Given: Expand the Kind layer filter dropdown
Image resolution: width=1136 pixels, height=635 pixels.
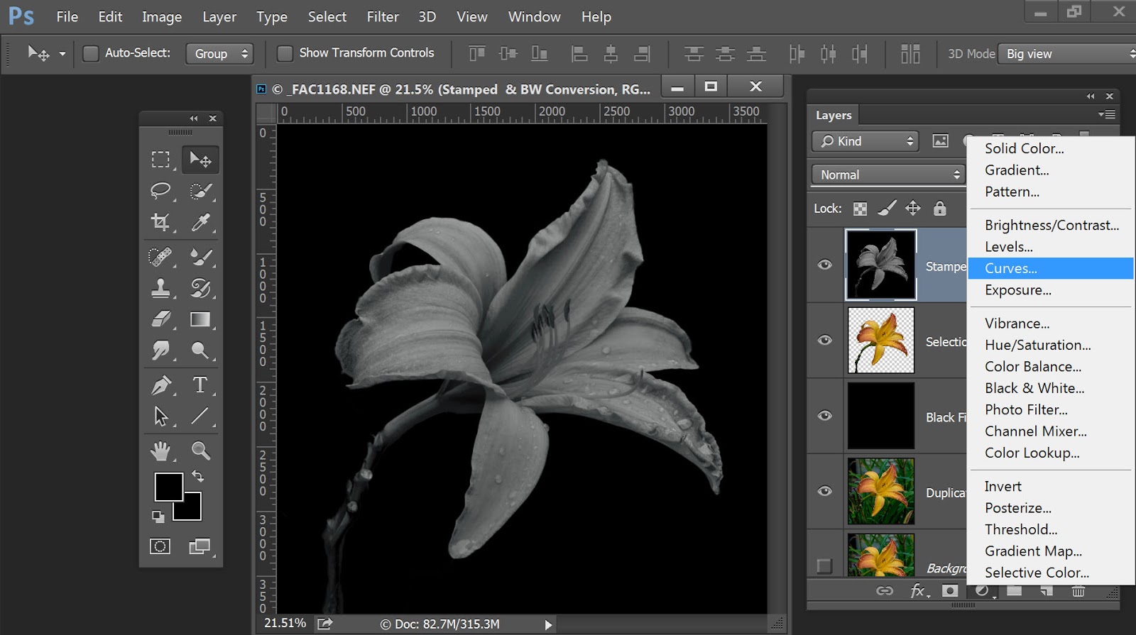Looking at the screenshot, I should (x=865, y=141).
